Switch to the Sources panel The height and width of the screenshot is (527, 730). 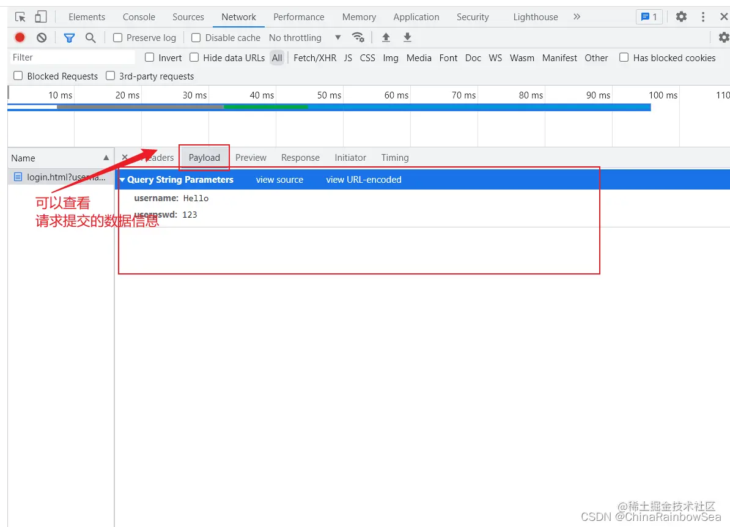(x=188, y=17)
